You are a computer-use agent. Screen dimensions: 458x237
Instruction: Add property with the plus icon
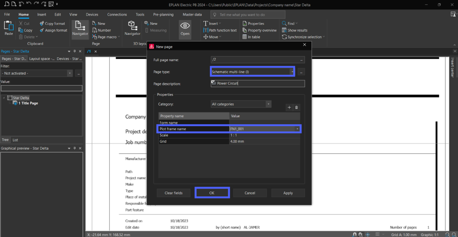289,107
